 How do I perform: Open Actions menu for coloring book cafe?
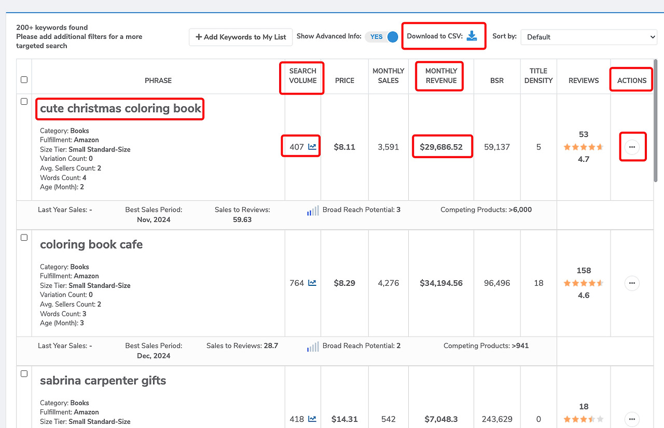(x=632, y=283)
